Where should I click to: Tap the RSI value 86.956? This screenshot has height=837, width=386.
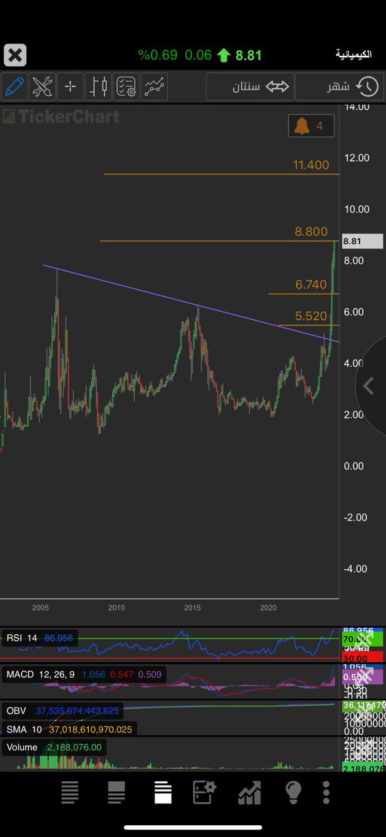click(59, 638)
